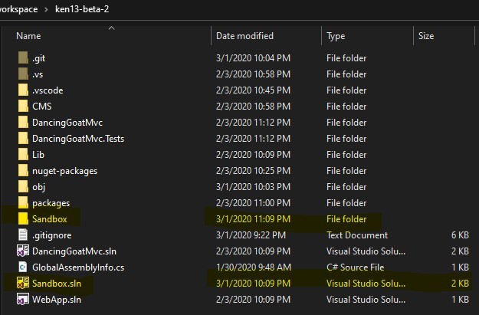479x315 pixels.
Task: Click the 2/3/2020 11:00 PM date cell
Action: pos(253,203)
